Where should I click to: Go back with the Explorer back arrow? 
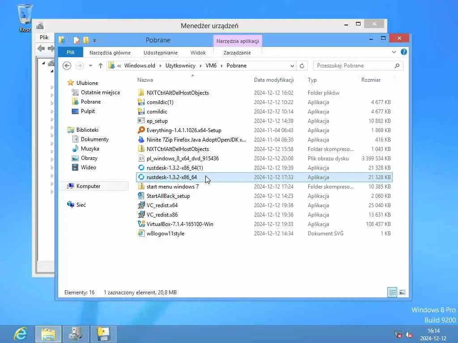[67, 66]
